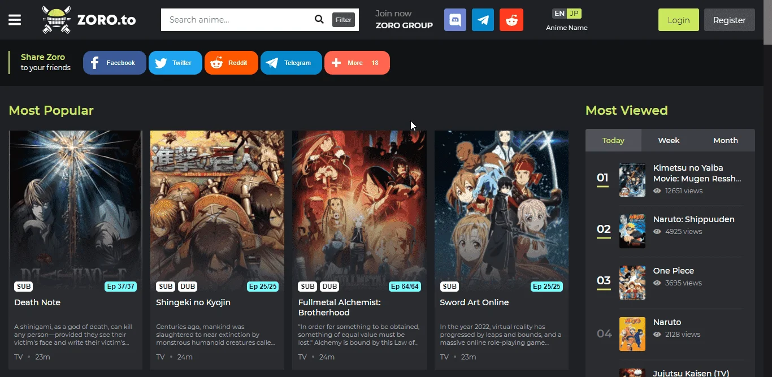
Task: Click Fullmetal Alchemist: Brotherhood title link
Action: (340, 307)
